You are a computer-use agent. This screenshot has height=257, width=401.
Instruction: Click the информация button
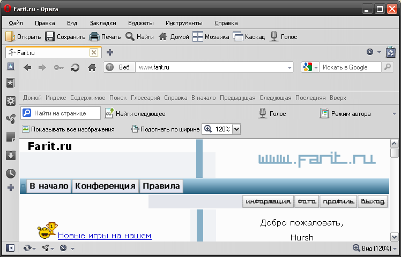268,201
